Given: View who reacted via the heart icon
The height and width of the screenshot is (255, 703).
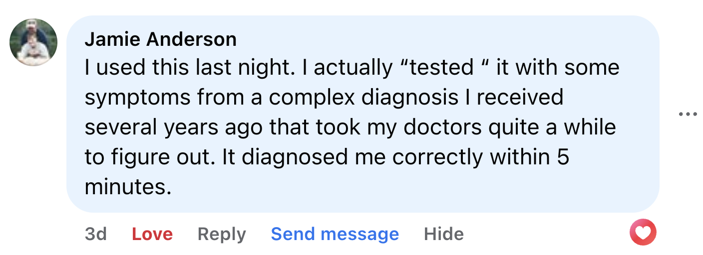Looking at the screenshot, I should [643, 232].
